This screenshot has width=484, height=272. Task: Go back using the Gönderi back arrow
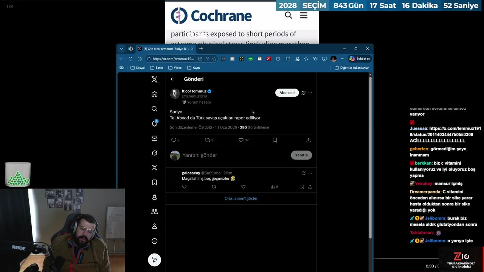(x=172, y=79)
